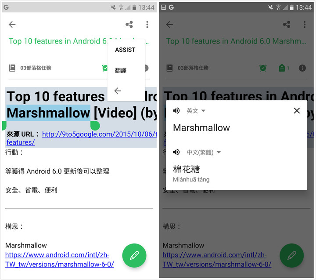This screenshot has width=316, height=280.
Task: Open 中文(繁體) target language dropdown
Action: click(204, 152)
